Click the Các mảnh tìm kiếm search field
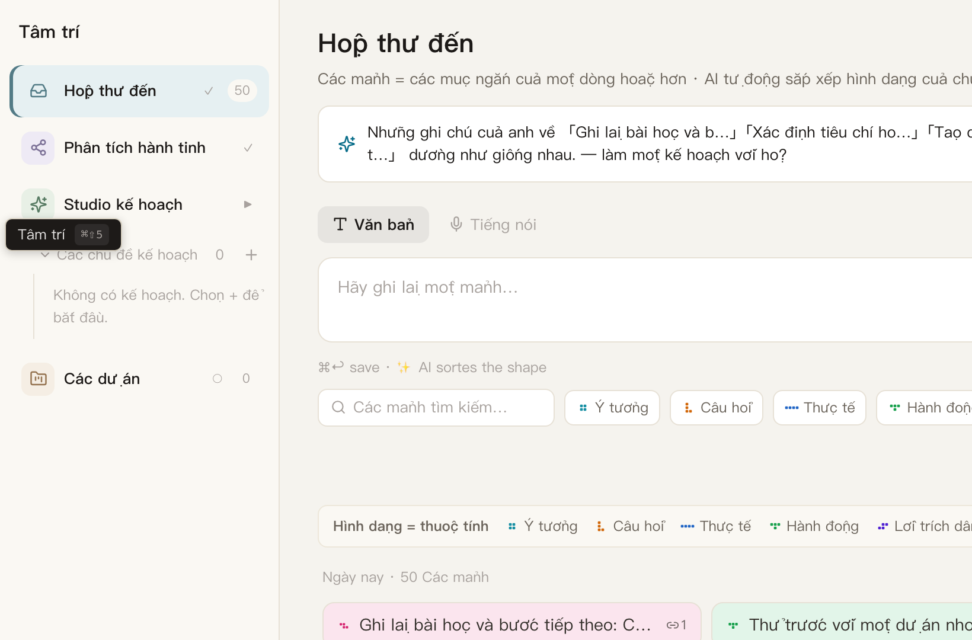972x640 pixels. click(x=436, y=408)
